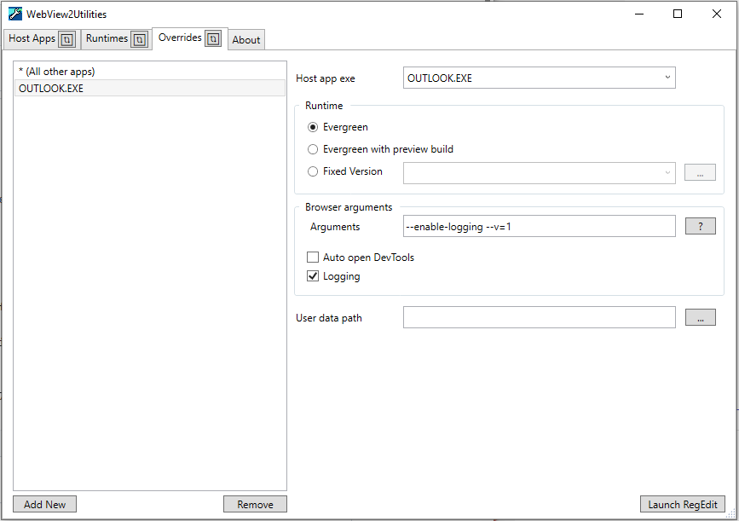The width and height of the screenshot is (739, 521).
Task: Click the Add New button
Action: click(x=45, y=504)
